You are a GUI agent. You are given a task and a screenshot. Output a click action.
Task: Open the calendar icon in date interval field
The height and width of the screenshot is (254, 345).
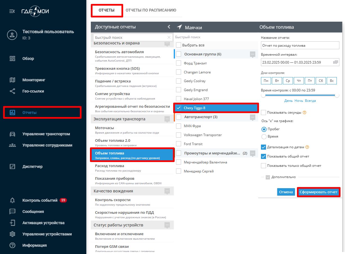[x=335, y=62]
